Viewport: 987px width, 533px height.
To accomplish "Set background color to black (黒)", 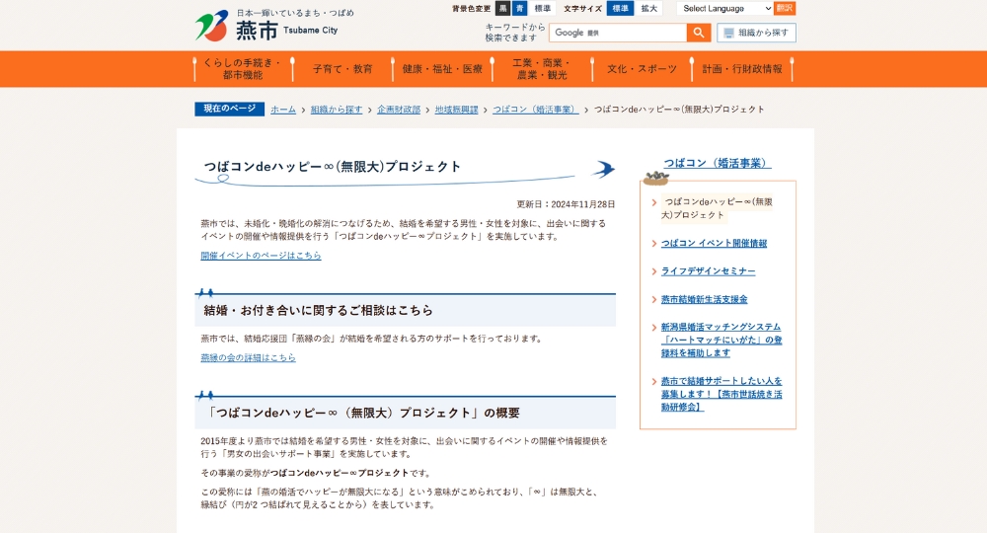I will (502, 8).
